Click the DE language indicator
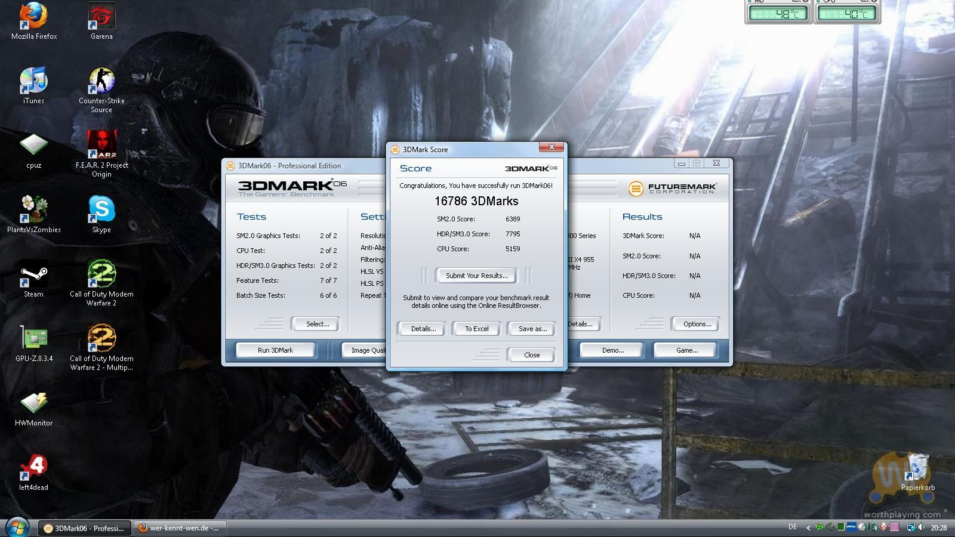 click(x=793, y=527)
